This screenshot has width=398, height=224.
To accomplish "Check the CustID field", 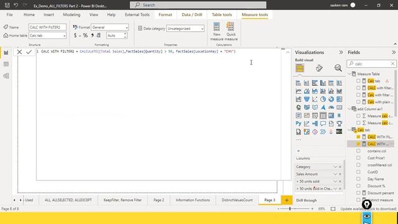I will [x=358, y=172].
